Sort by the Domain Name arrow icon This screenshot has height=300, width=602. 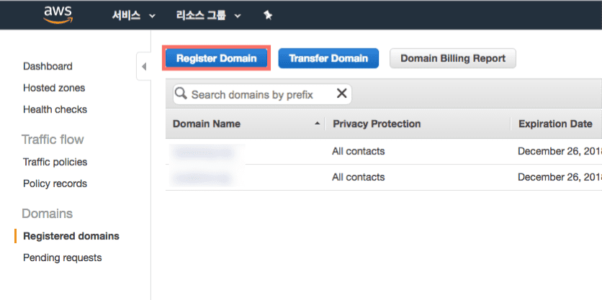317,124
